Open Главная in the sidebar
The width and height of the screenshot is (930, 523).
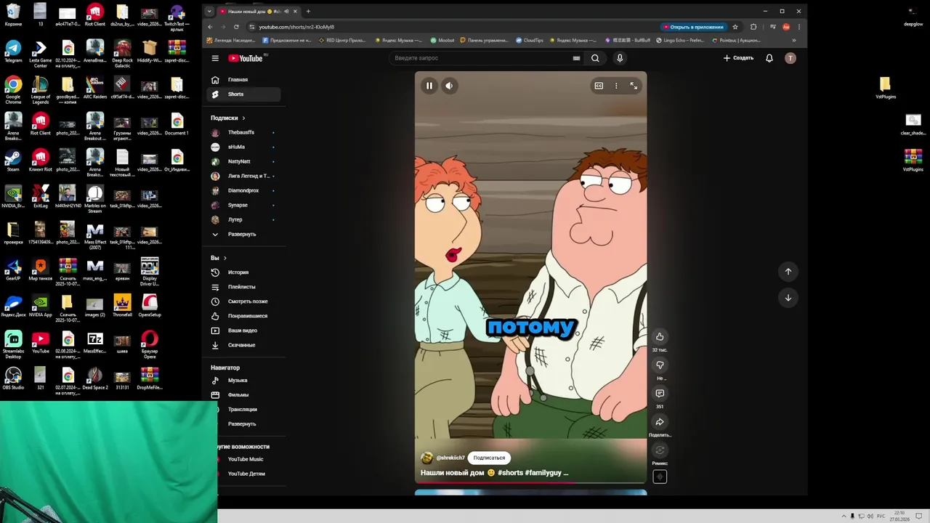click(244, 80)
